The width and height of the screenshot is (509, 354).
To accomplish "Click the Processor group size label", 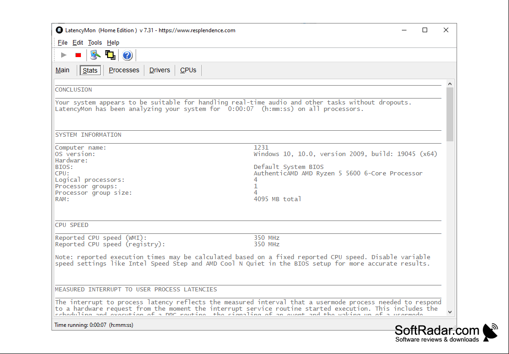I will point(93,193).
